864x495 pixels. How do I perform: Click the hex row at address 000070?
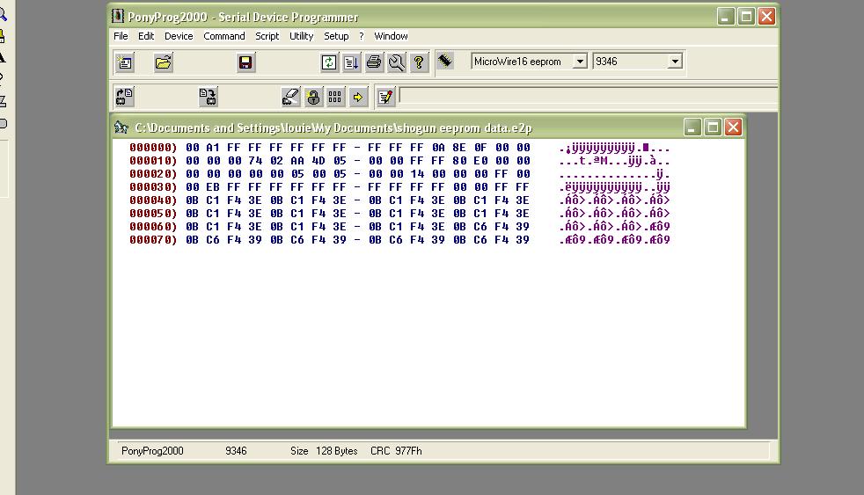(x=399, y=240)
